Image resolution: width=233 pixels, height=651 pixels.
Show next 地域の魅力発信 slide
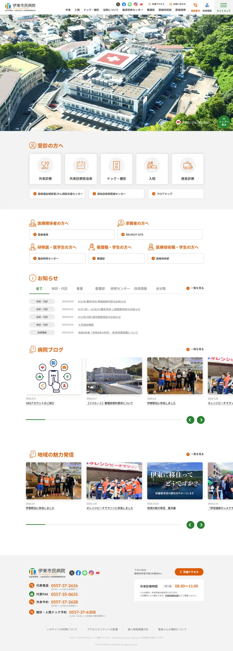coord(201,525)
